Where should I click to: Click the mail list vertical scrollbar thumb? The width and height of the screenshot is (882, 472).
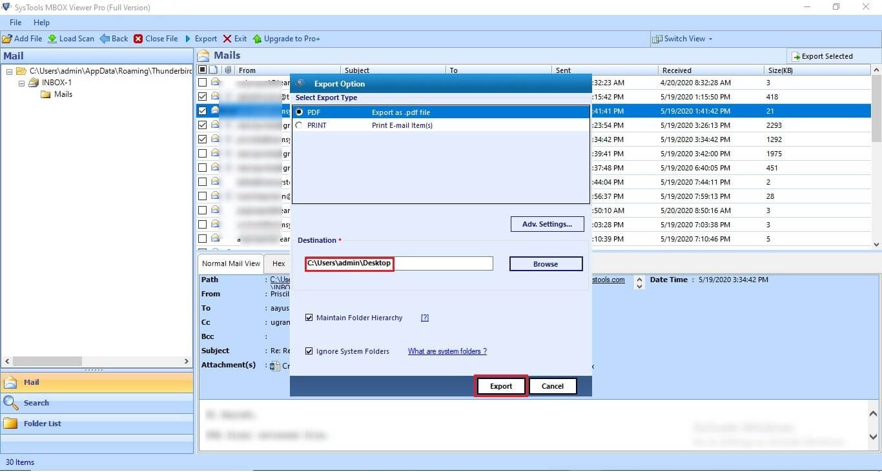click(876, 108)
